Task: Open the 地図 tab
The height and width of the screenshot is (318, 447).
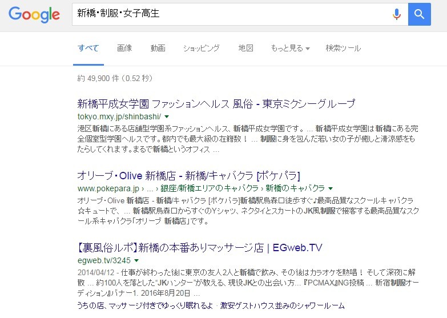Action: coord(245,48)
